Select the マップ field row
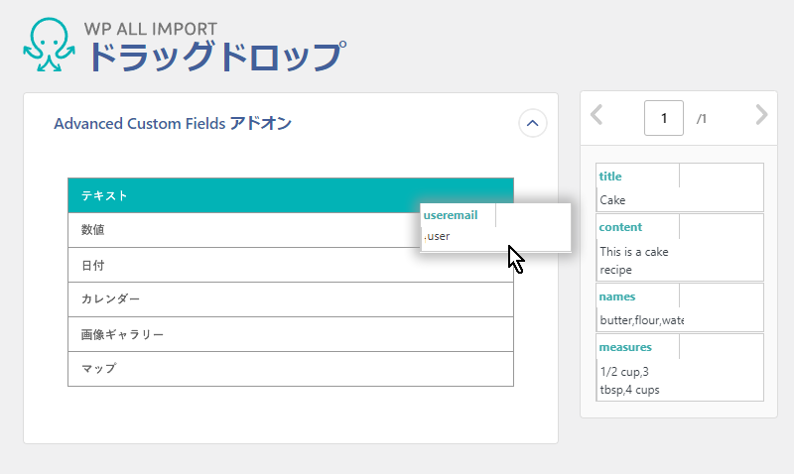The height and width of the screenshot is (474, 794). pyautogui.click(x=291, y=369)
